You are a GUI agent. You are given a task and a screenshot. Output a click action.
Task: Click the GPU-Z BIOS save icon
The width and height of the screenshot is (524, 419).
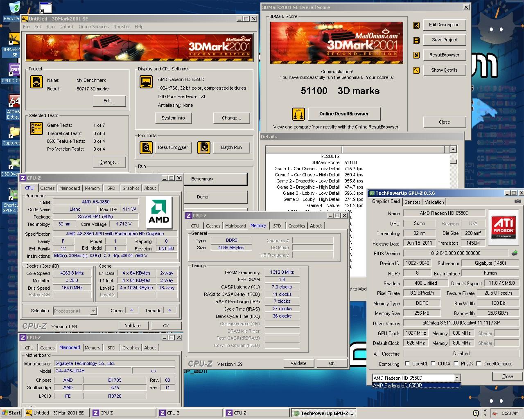tap(515, 253)
